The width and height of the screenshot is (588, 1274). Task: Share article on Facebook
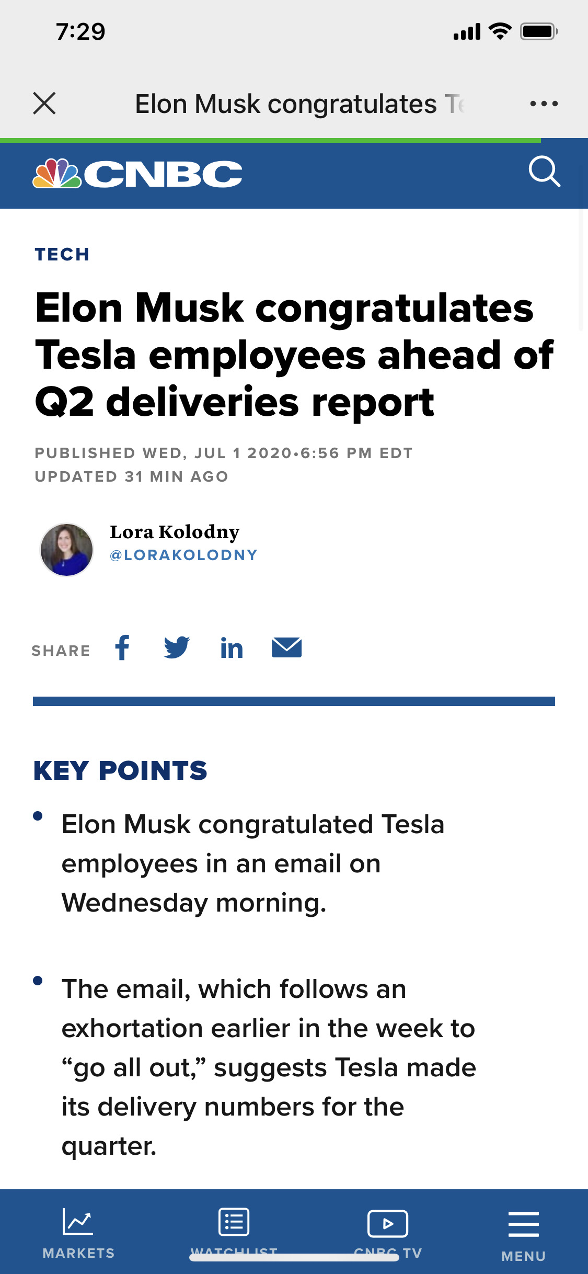coord(122,647)
